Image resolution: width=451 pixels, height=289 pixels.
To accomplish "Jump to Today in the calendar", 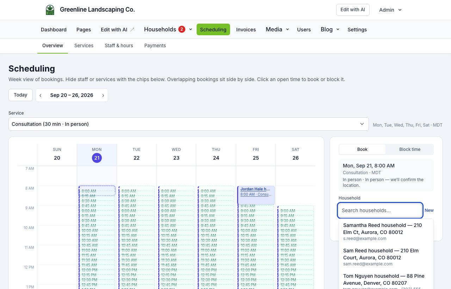I will tap(20, 95).
